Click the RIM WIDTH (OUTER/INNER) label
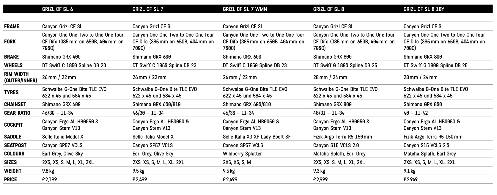The height and width of the screenshot is (195, 497). [20, 77]
